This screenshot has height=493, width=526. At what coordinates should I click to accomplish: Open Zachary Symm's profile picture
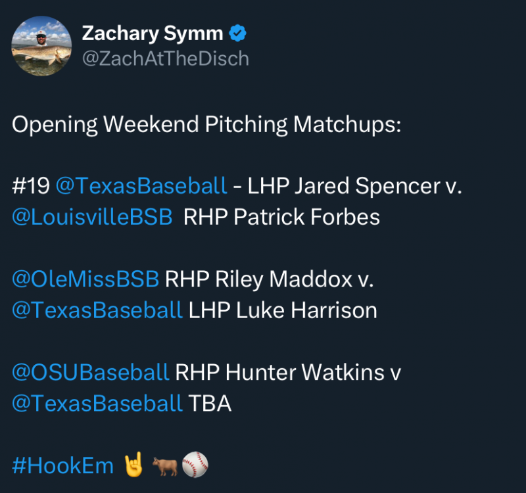[41, 46]
